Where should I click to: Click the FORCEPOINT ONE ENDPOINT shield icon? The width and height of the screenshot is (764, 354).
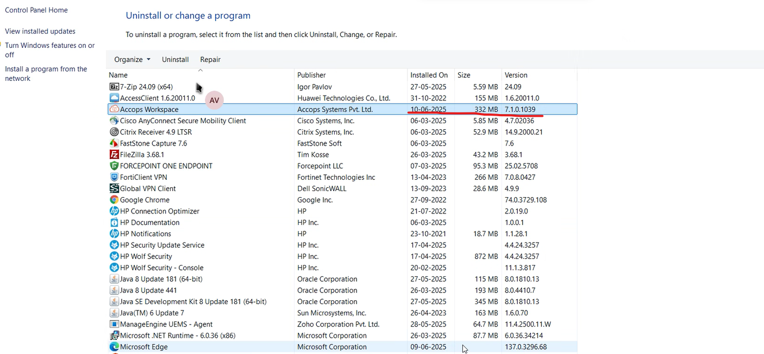click(114, 166)
